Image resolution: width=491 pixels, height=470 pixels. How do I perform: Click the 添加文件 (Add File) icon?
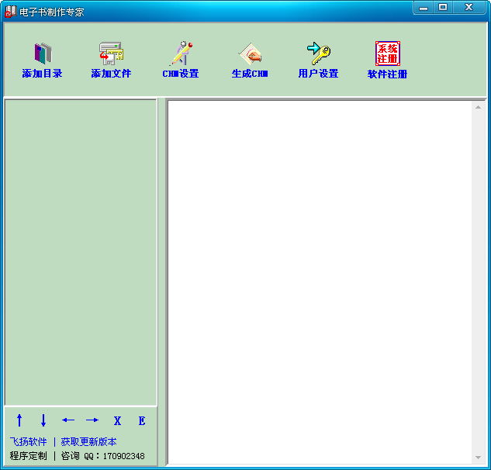(x=111, y=54)
